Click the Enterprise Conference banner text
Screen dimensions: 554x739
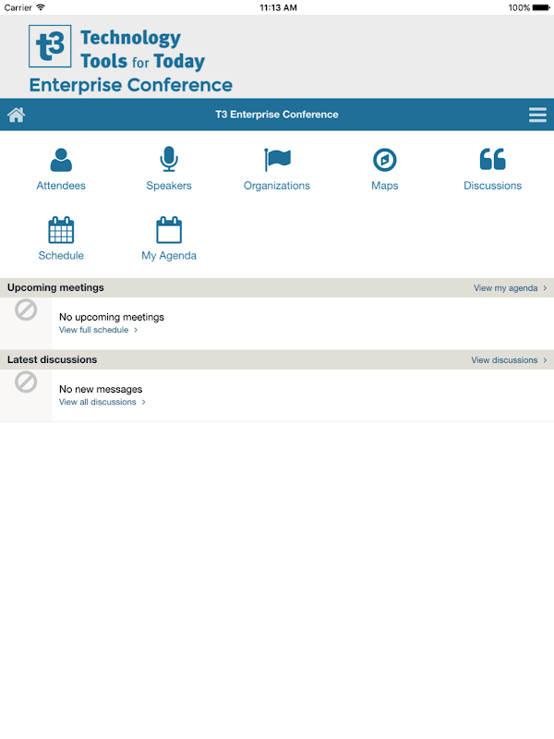(131, 85)
